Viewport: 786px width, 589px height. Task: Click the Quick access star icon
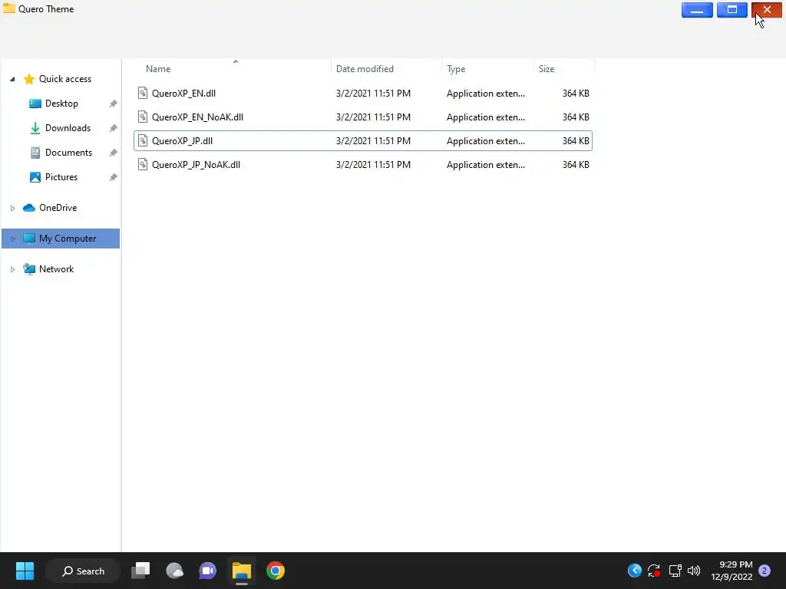click(x=29, y=79)
